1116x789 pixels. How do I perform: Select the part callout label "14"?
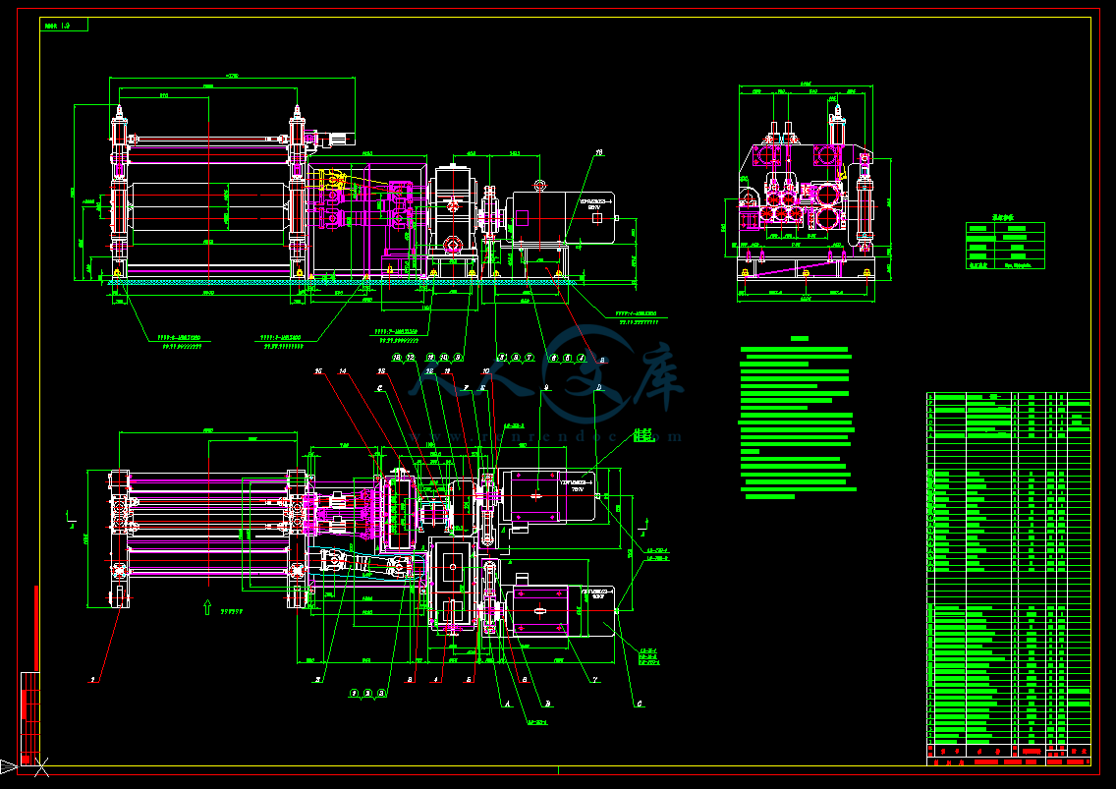[x=342, y=371]
